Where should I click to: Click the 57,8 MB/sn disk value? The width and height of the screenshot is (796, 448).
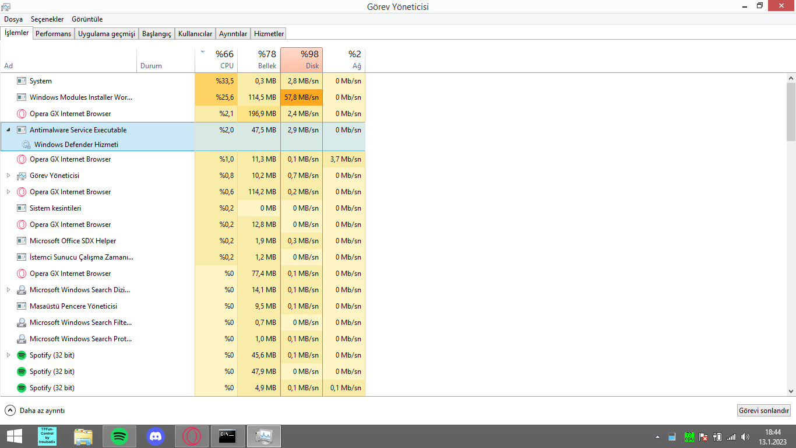click(301, 97)
